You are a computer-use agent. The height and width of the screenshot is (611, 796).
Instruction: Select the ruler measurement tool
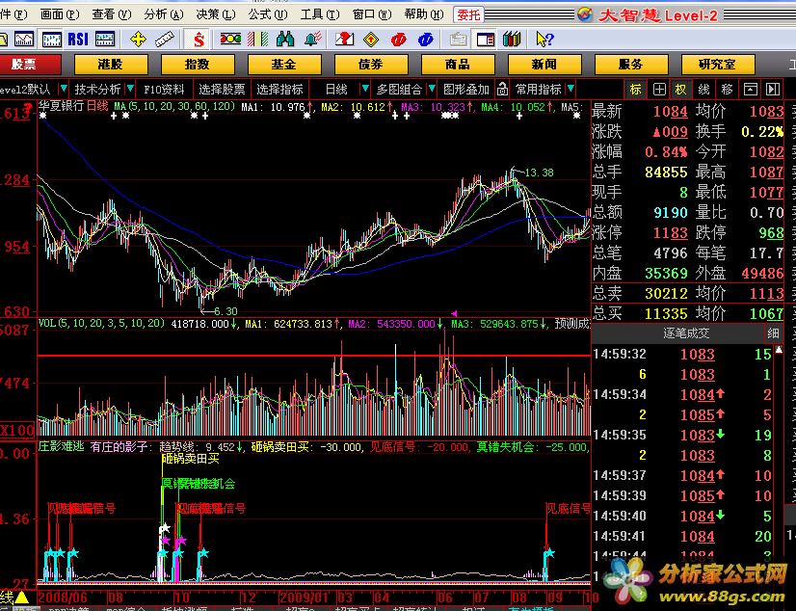tap(164, 40)
